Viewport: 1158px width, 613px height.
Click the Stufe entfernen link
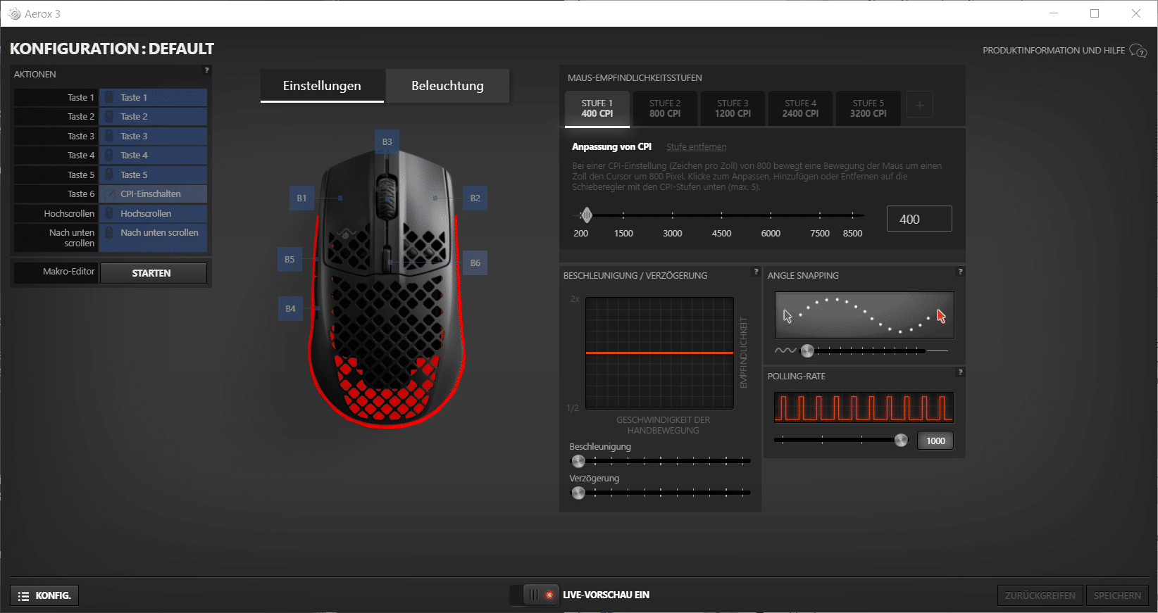696,147
